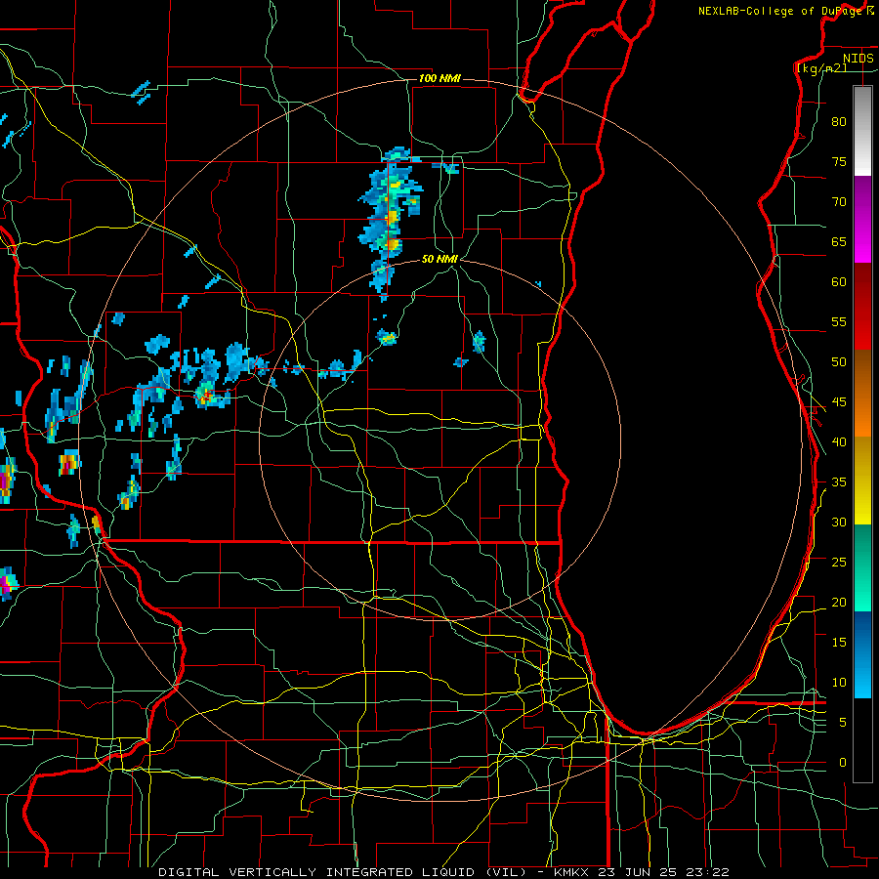Click the magenta-purple segment of color bar
Screen dimensions: 879x879
coord(862,220)
